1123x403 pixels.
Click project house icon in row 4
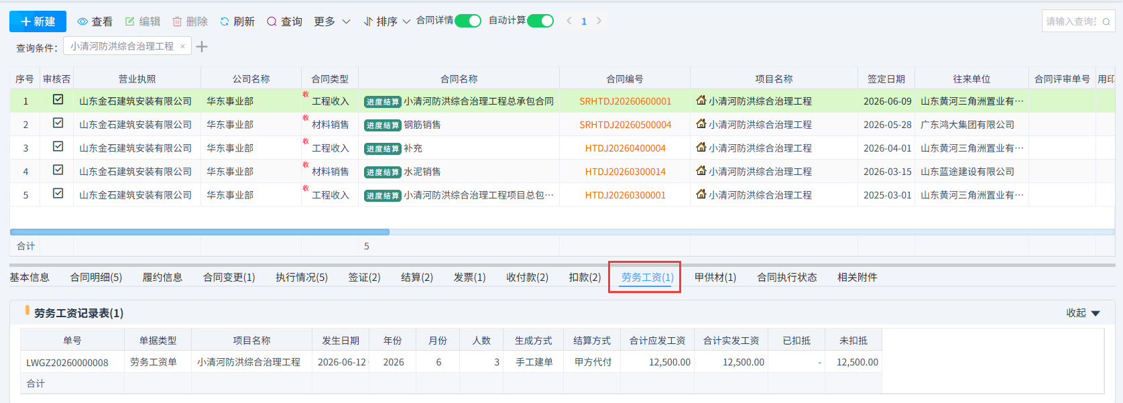point(701,170)
